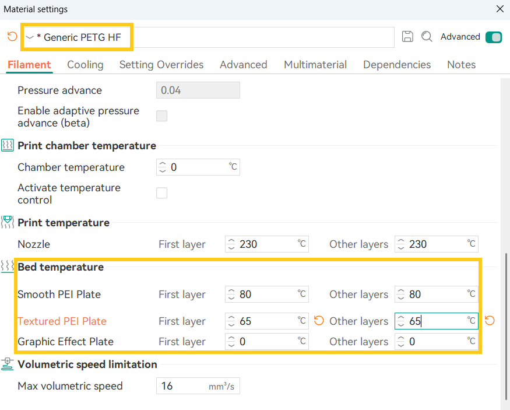Reset Textured PEI Plate First layer value
The image size is (510, 410).
tap(319, 321)
